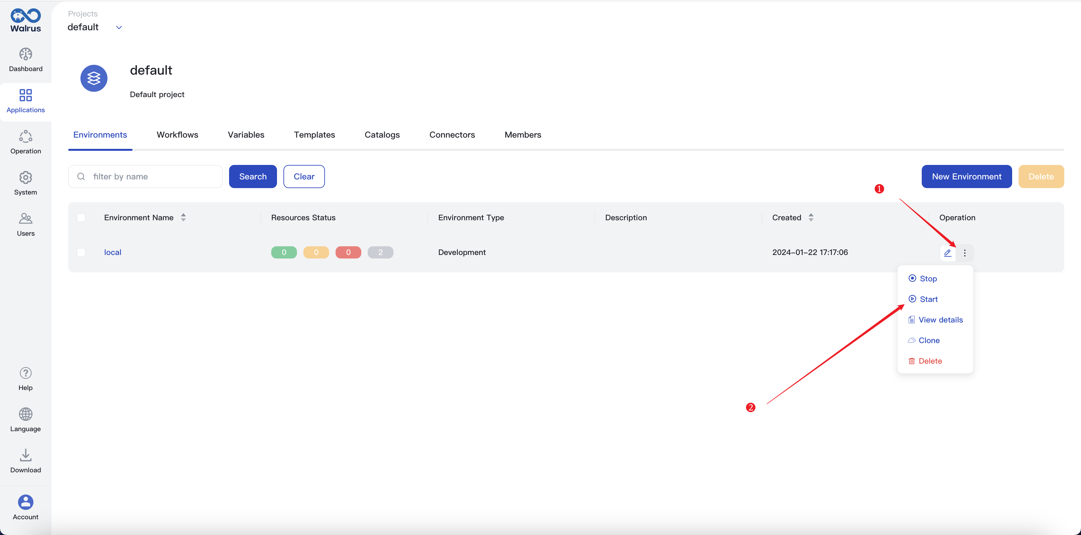Click the Clone option in context menu
The image size is (1081, 535).
coord(930,340)
